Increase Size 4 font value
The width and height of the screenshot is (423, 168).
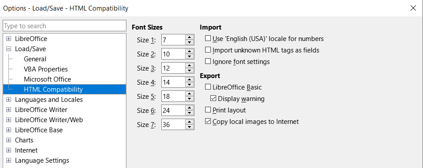(x=190, y=79)
